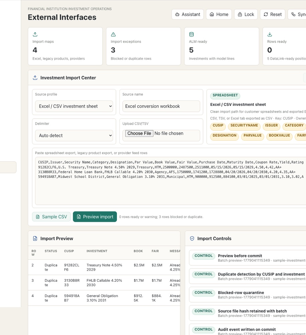This screenshot has height=335, width=306.
Task: Open the Assistant button
Action: point(187,14)
